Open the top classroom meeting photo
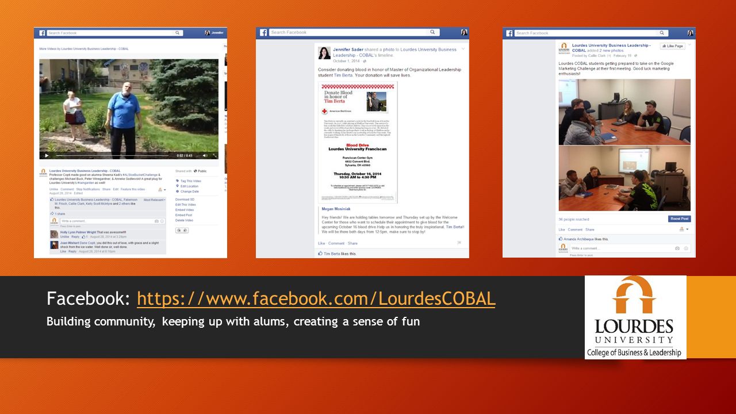This screenshot has height=414, width=736. click(x=624, y=112)
